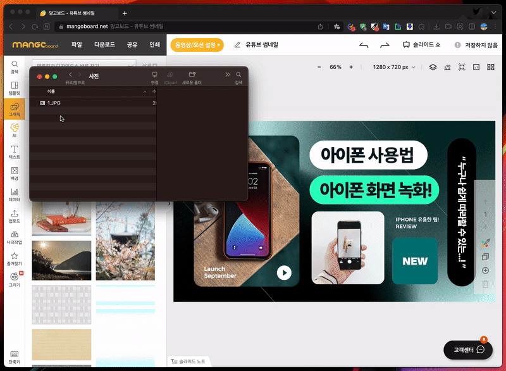The height and width of the screenshot is (371, 506).
Task: Collapse the side panel with the arrow handle
Action: coord(169,204)
